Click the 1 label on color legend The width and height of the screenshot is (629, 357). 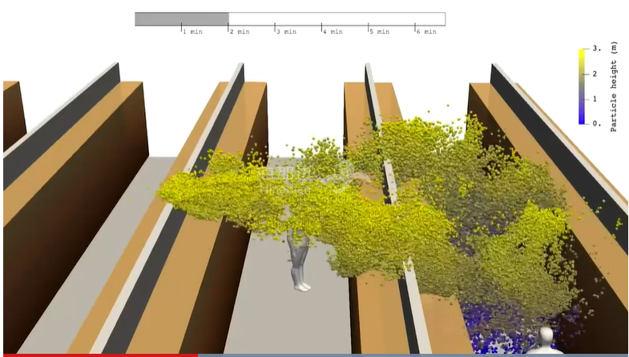coord(595,98)
